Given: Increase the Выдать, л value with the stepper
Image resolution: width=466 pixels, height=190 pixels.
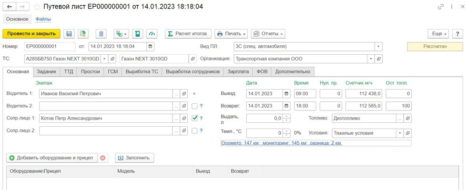Looking at the screenshot, I should [x=286, y=116].
